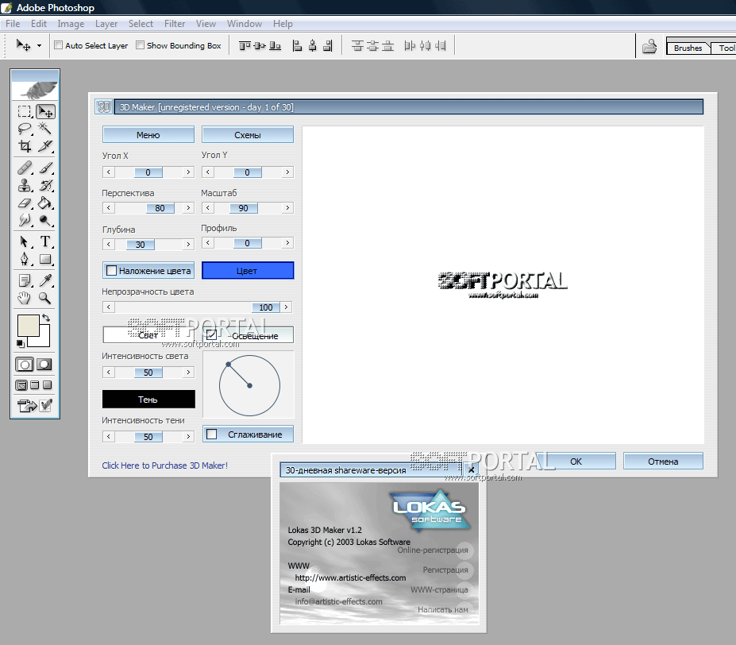This screenshot has width=736, height=645.
Task: Decrease Интенсивность света with left arrow
Action: click(109, 372)
